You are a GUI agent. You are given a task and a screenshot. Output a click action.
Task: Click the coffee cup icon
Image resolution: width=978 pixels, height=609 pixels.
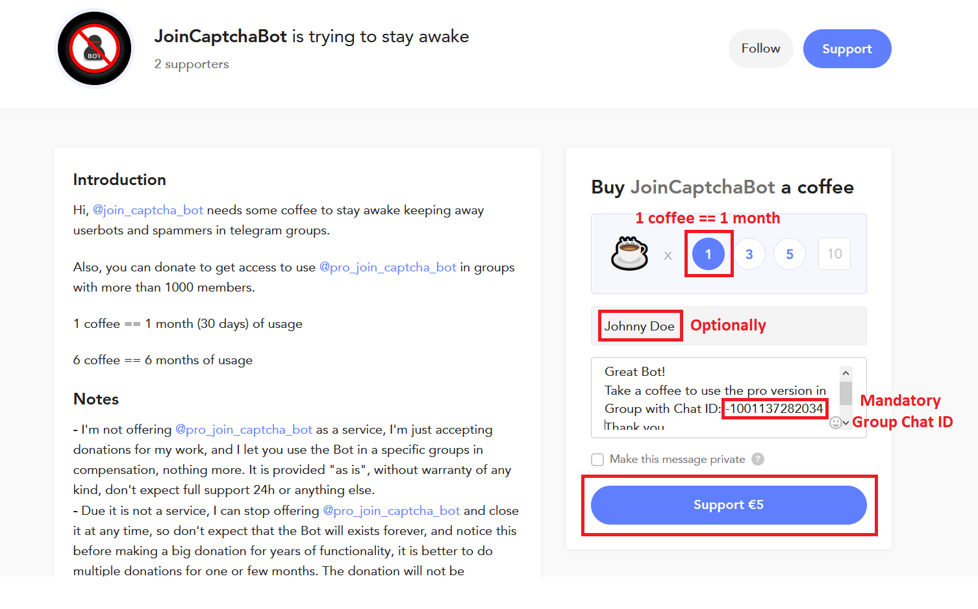click(x=629, y=254)
